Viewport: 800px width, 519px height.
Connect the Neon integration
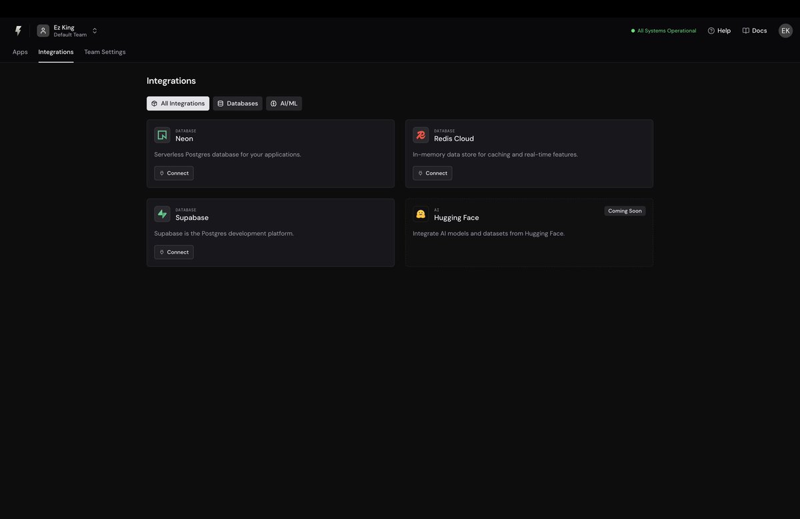point(174,173)
